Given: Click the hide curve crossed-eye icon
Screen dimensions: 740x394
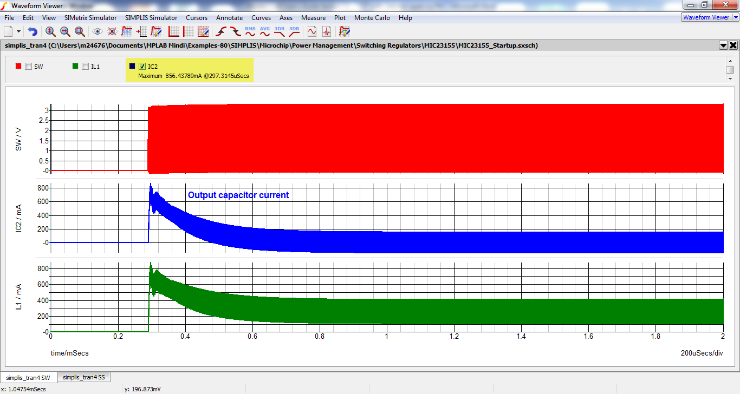Looking at the screenshot, I should (x=112, y=31).
